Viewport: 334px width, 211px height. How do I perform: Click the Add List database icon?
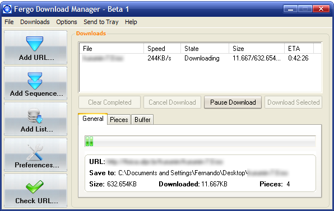[35, 116]
